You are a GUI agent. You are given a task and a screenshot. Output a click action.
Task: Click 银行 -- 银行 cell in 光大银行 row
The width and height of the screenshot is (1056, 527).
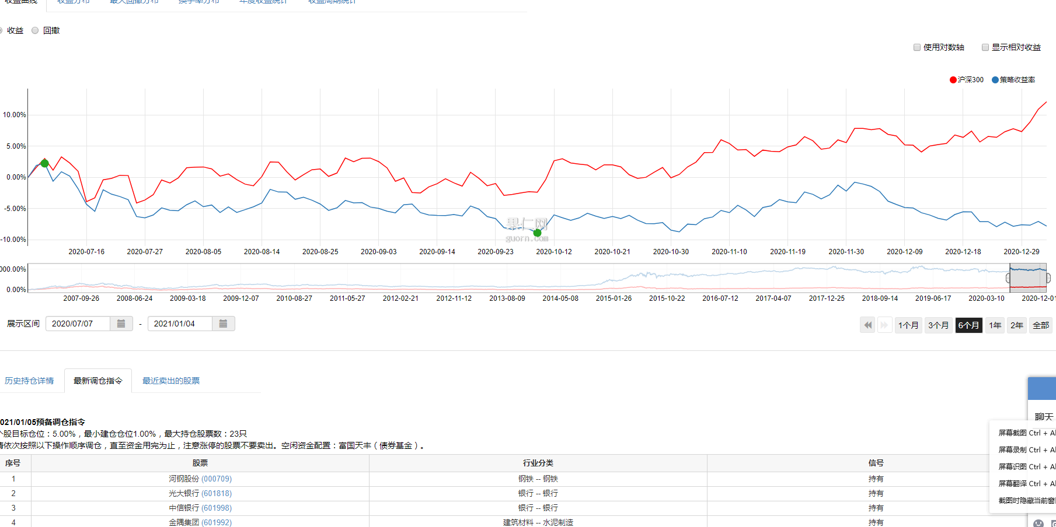[x=538, y=493]
